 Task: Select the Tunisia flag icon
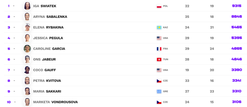(x=159, y=60)
